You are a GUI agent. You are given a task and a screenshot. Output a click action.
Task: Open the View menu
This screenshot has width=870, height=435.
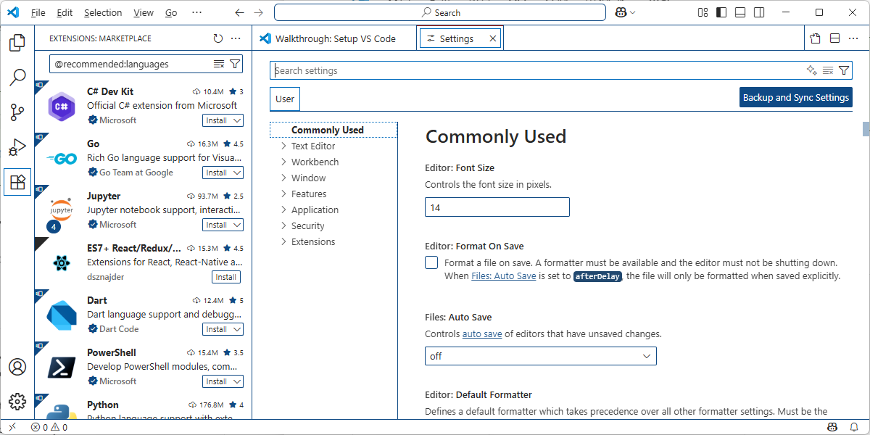144,12
